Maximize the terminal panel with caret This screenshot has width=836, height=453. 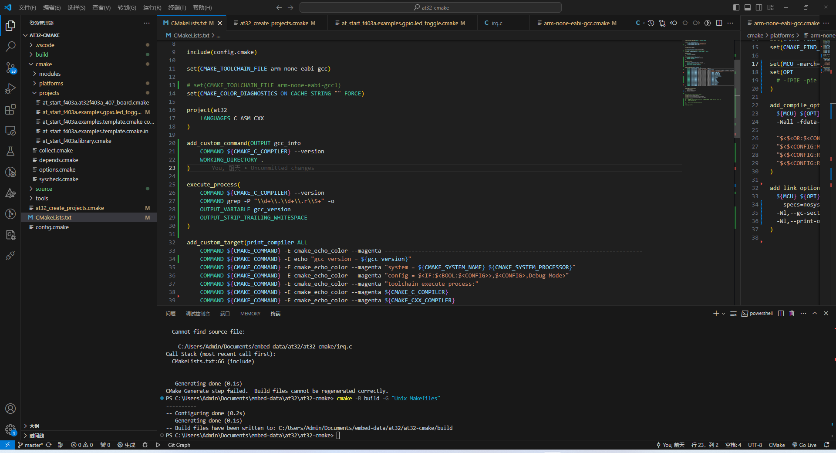point(815,314)
